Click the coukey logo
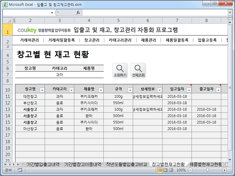Screen dimensions: 235x176 pyautogui.click(x=27, y=30)
